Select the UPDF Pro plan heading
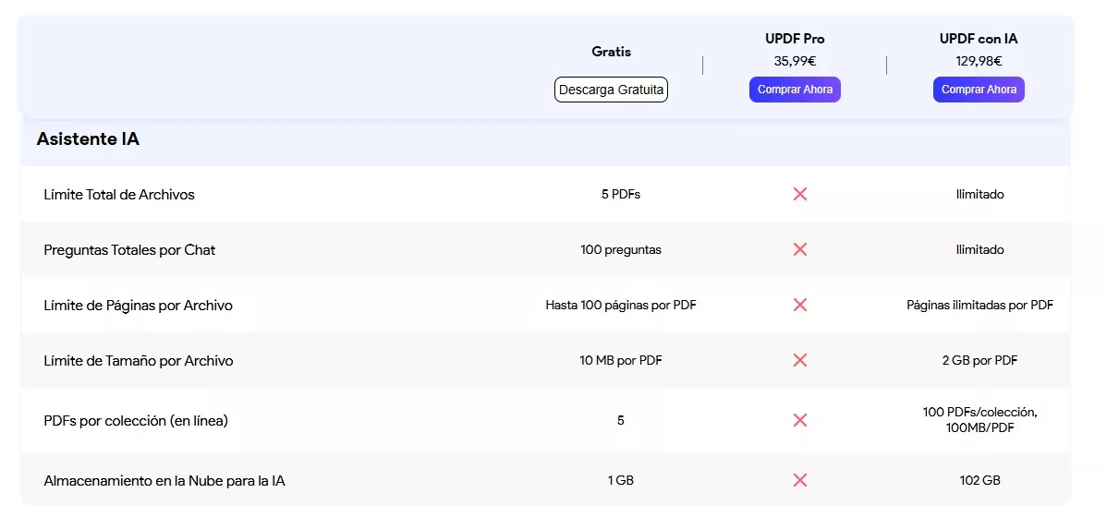Image resolution: width=1107 pixels, height=505 pixels. [795, 39]
